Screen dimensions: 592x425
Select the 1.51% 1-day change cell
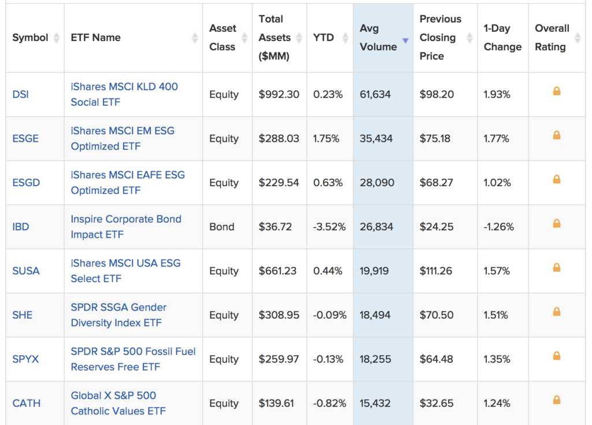(502, 315)
